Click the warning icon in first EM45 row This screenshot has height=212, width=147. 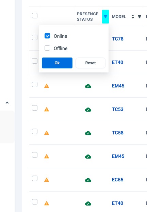click(47, 86)
